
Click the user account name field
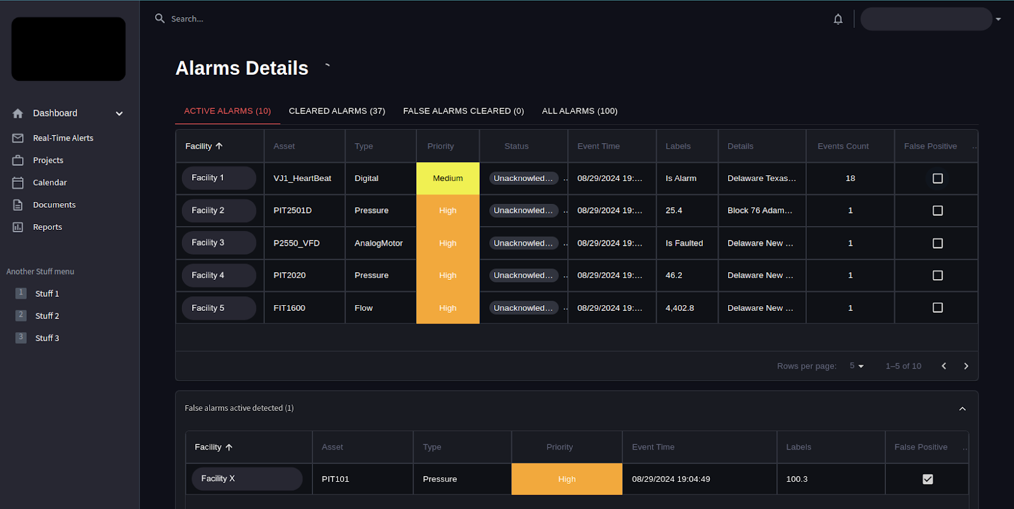[926, 19]
